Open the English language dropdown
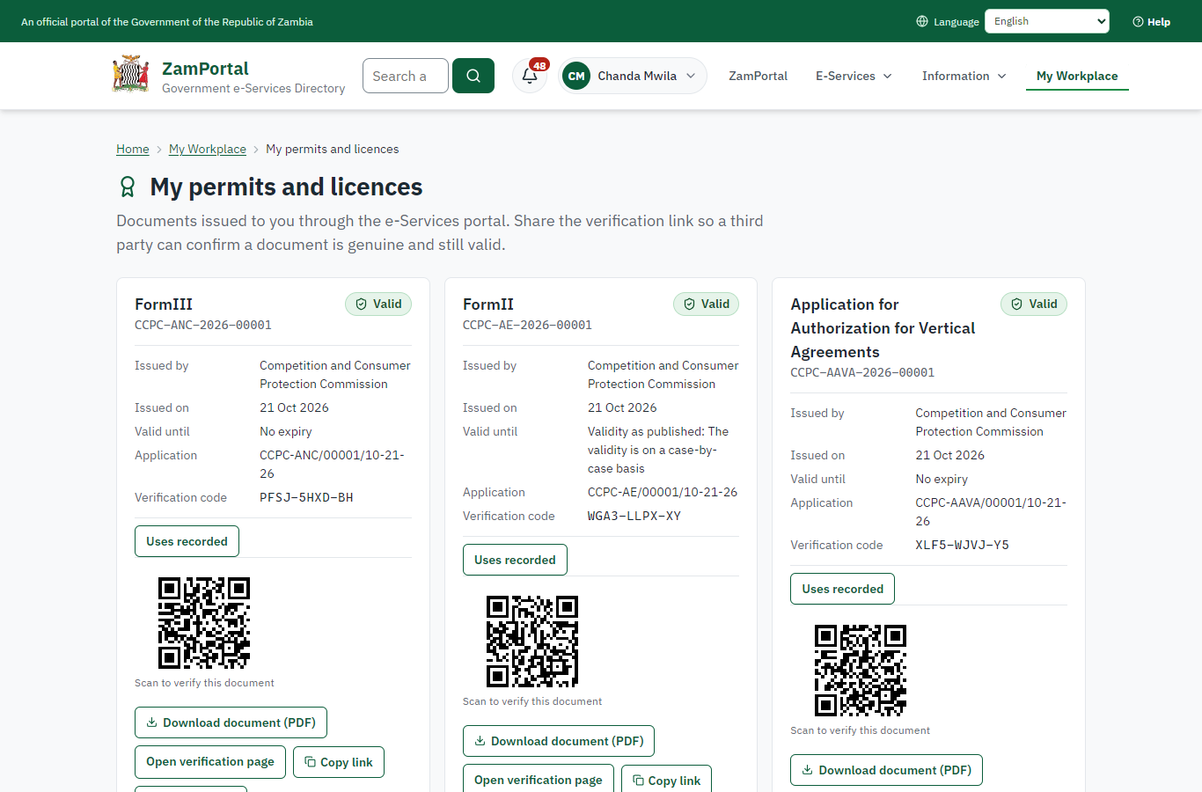The width and height of the screenshot is (1202, 792). pyautogui.click(x=1047, y=21)
